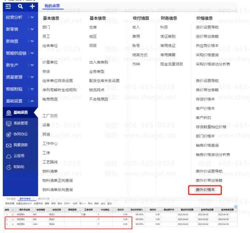The height and width of the screenshot is (233, 250).
Task: Open the 打印 dropdown in the toolbar
Action: click(67, 203)
